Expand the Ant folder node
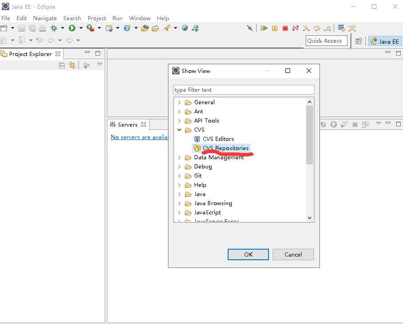 pyautogui.click(x=179, y=112)
